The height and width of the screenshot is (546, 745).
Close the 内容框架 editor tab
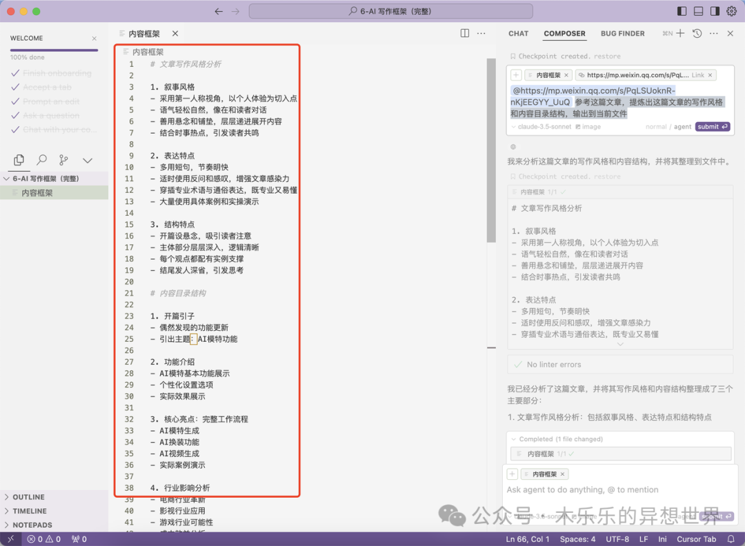coord(175,34)
